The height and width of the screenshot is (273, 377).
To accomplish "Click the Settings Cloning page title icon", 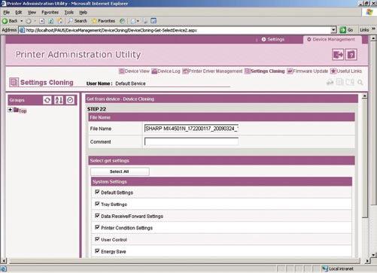I will [x=14, y=82].
